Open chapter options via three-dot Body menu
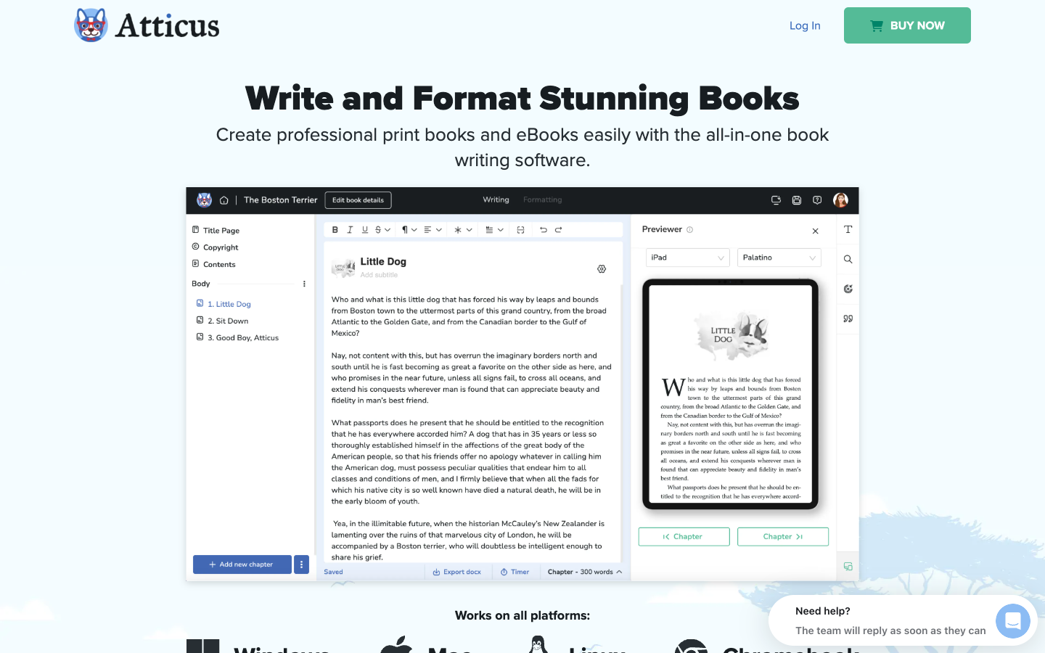1045x653 pixels. tap(304, 284)
